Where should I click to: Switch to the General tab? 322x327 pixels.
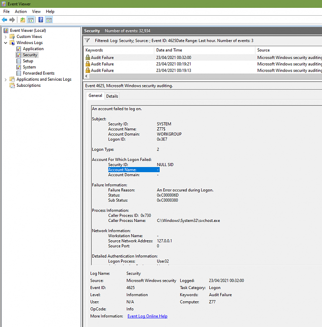click(95, 95)
